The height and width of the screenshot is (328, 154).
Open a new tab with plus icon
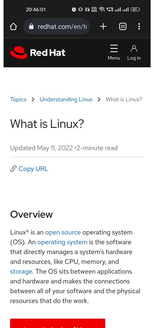click(x=103, y=27)
